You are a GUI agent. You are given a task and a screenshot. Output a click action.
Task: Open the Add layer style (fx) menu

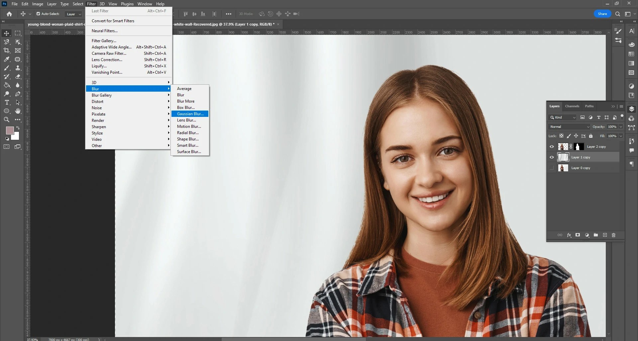(569, 235)
